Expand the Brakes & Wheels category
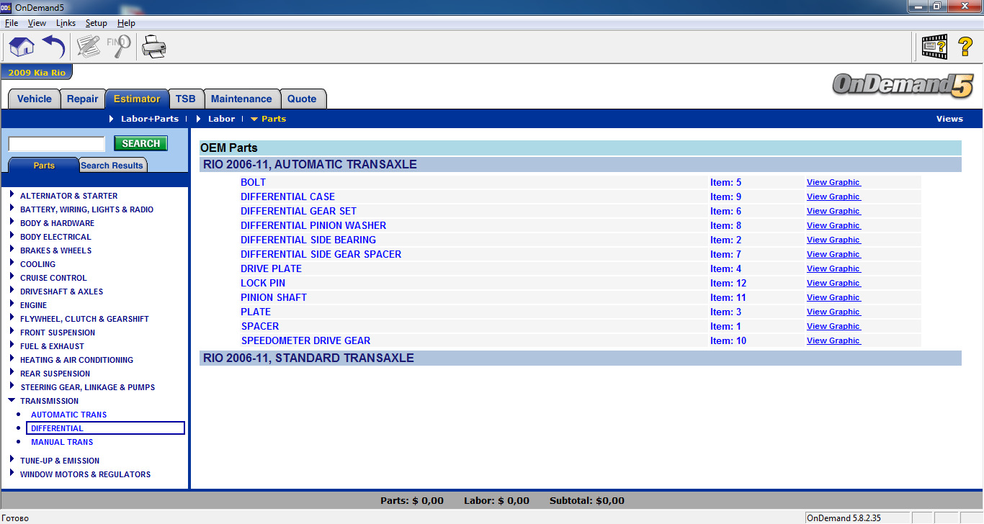Viewport: 984px width, 524px height. [x=12, y=250]
